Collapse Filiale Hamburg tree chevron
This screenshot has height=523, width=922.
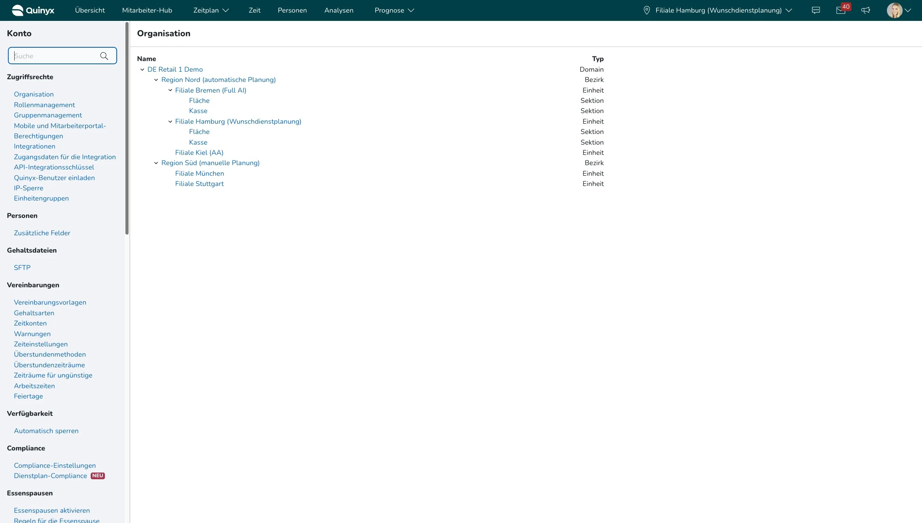click(x=170, y=121)
